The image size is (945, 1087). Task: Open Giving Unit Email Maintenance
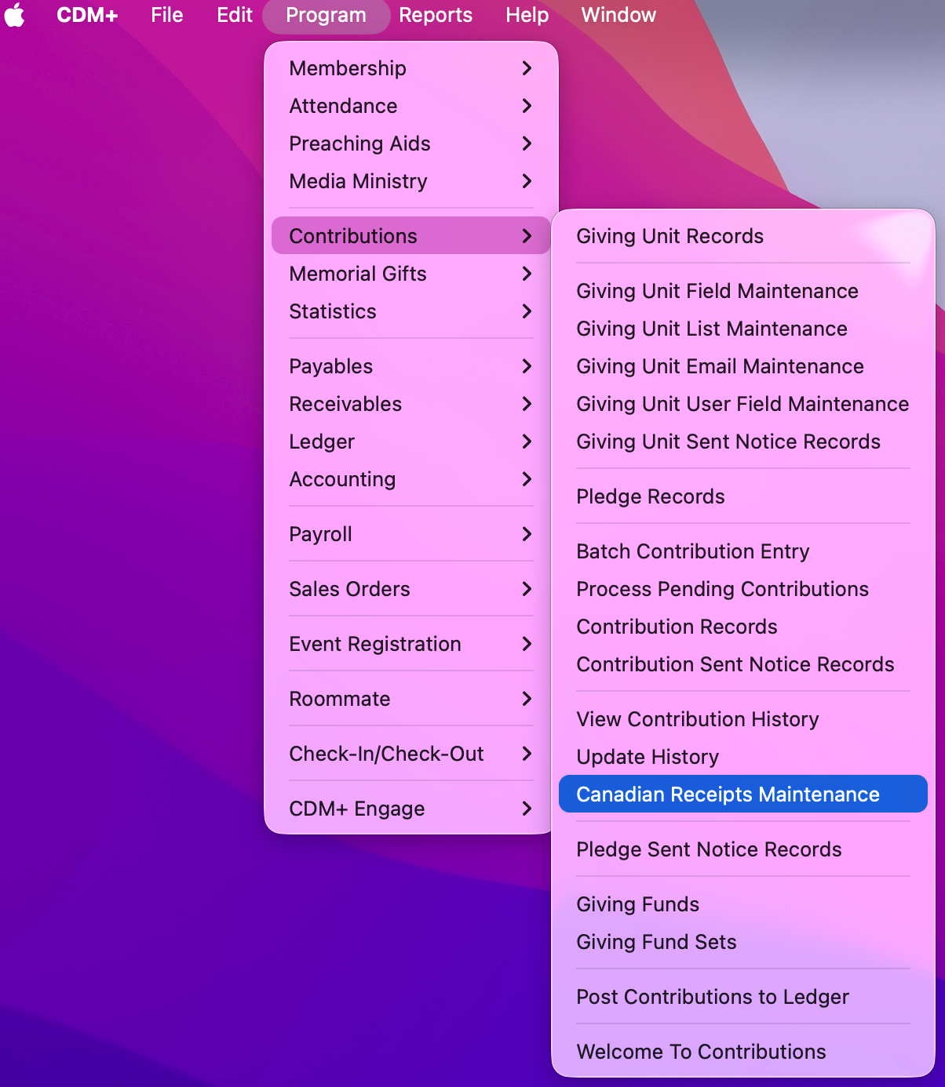point(743,366)
